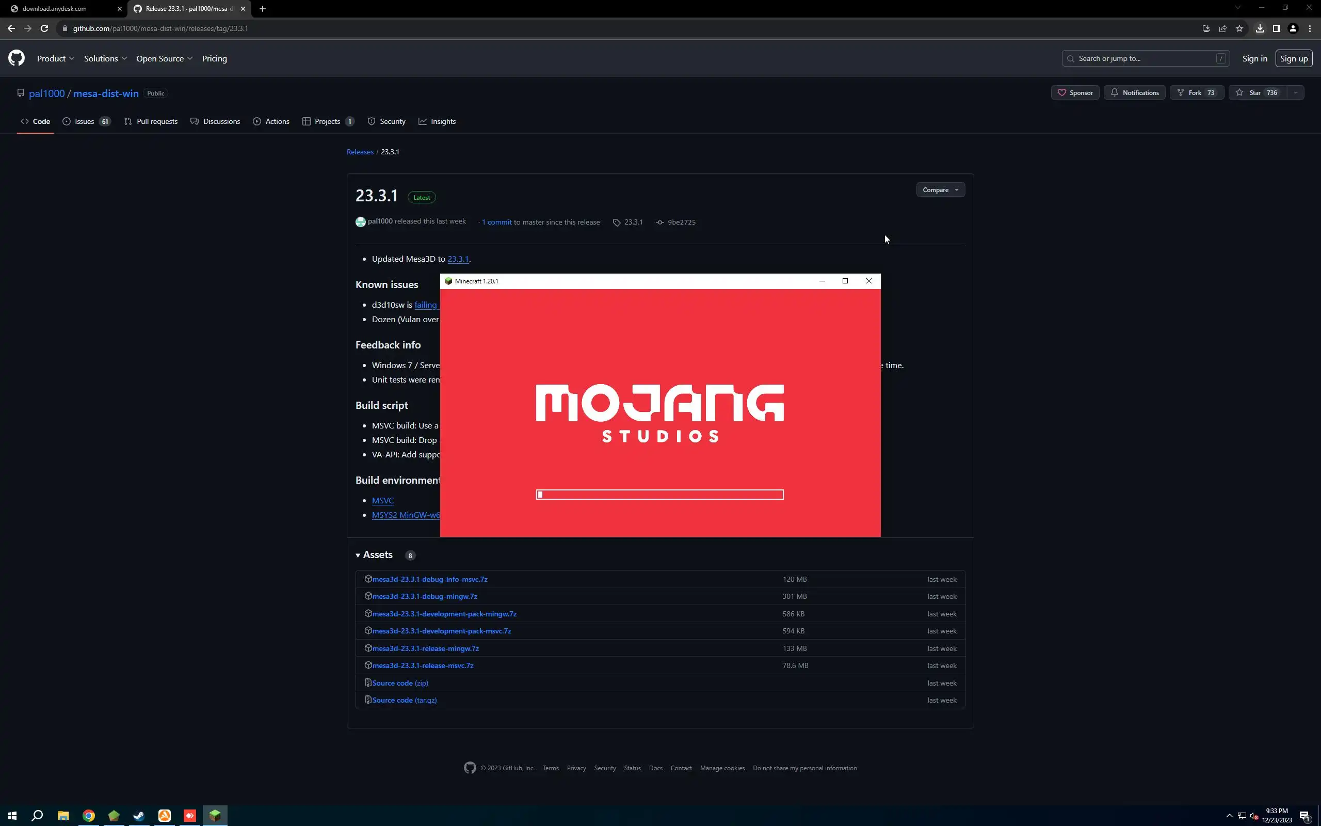Click the share page icon
The width and height of the screenshot is (1321, 826).
tap(1223, 28)
